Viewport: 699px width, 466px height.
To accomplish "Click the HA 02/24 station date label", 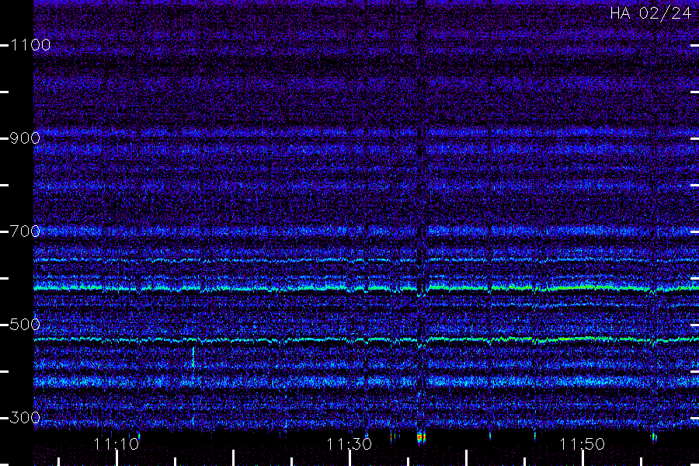I will (650, 13).
